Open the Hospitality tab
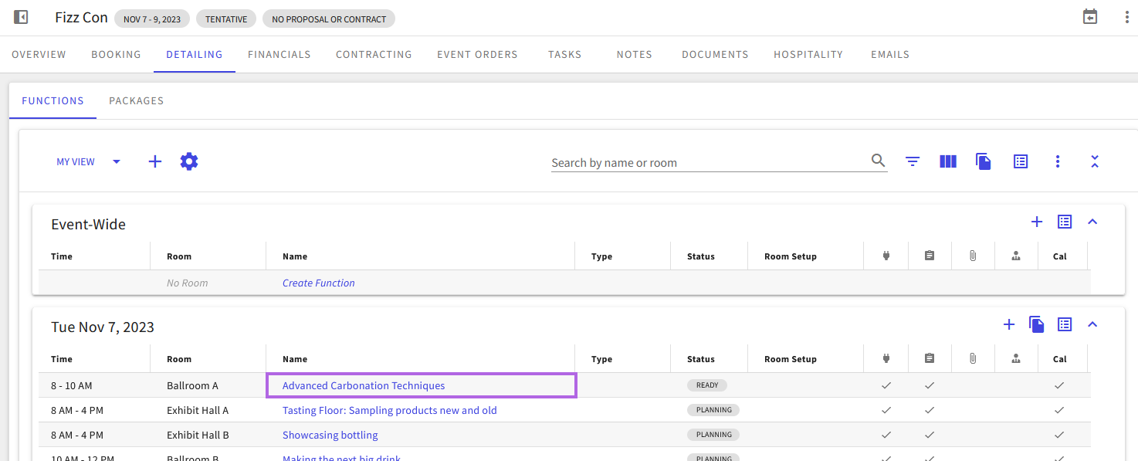This screenshot has width=1138, height=461. (x=808, y=55)
